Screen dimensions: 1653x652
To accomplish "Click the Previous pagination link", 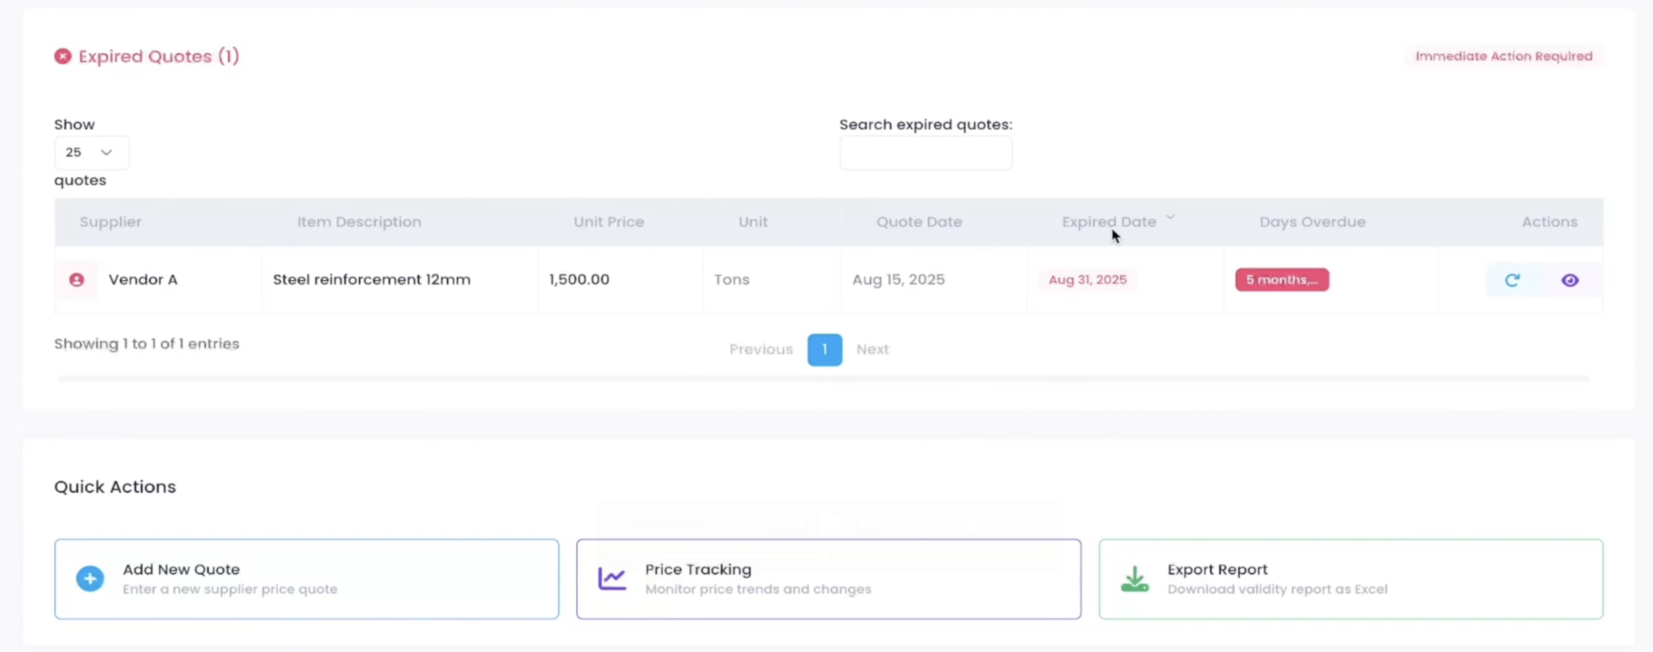I will (x=760, y=350).
